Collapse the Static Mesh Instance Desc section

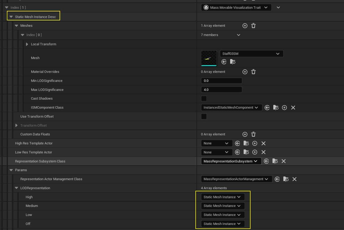(11, 17)
